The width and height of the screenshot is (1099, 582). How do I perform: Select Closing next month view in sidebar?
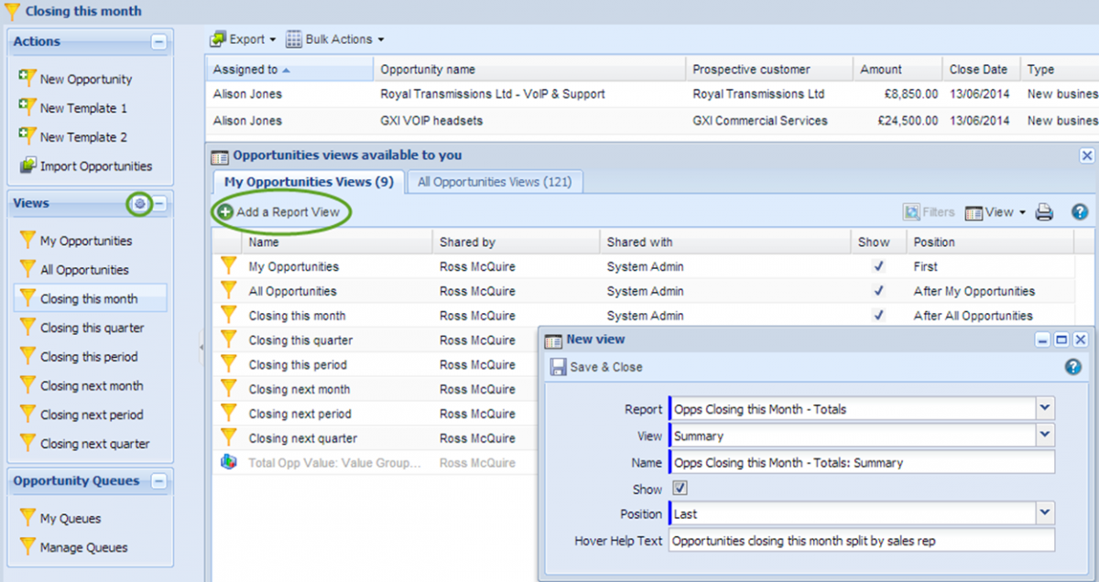click(x=91, y=385)
